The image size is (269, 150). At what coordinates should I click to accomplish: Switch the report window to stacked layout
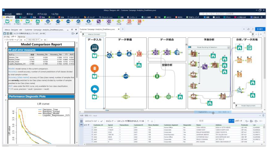[11, 33]
